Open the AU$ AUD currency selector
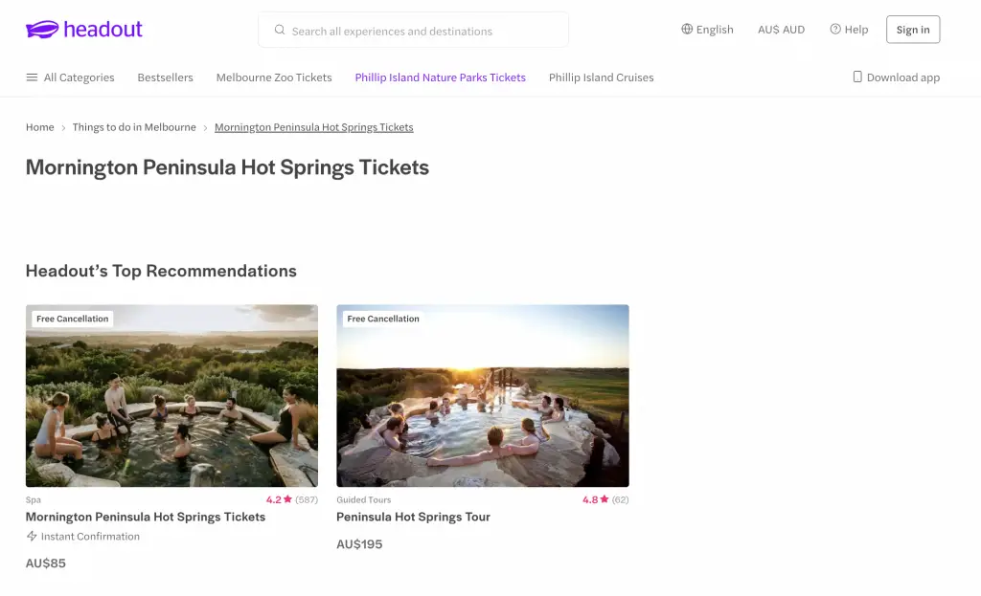 [x=782, y=30]
